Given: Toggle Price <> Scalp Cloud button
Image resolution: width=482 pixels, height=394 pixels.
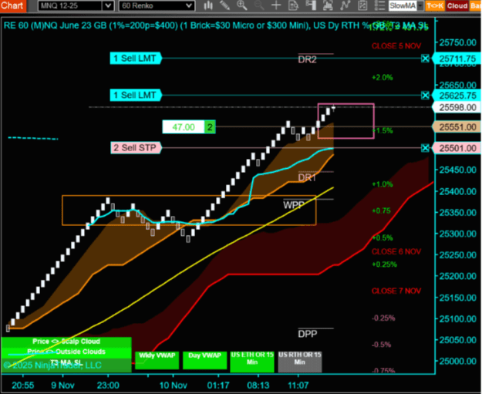Looking at the screenshot, I should point(66,342).
